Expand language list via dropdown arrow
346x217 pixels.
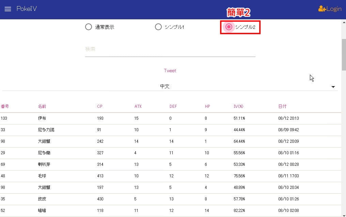[x=333, y=87]
